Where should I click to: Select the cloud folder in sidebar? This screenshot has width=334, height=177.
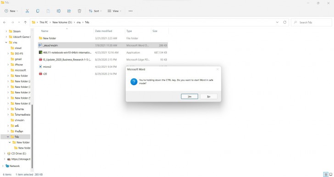[x=18, y=48]
